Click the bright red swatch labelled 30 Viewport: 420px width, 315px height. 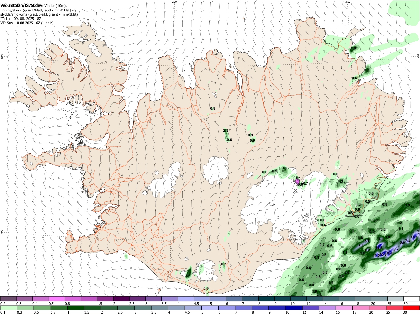[411, 308]
